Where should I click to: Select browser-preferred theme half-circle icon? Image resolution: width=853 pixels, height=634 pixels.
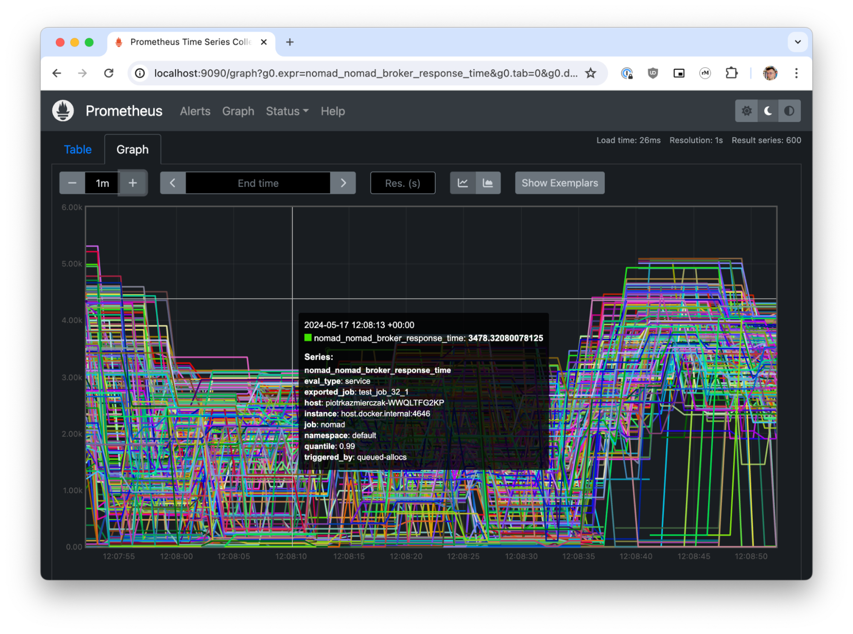pos(789,111)
